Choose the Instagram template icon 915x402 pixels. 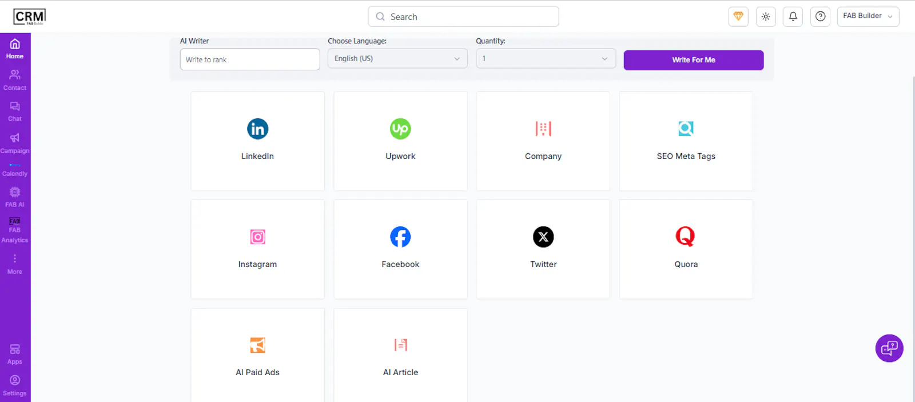258,237
